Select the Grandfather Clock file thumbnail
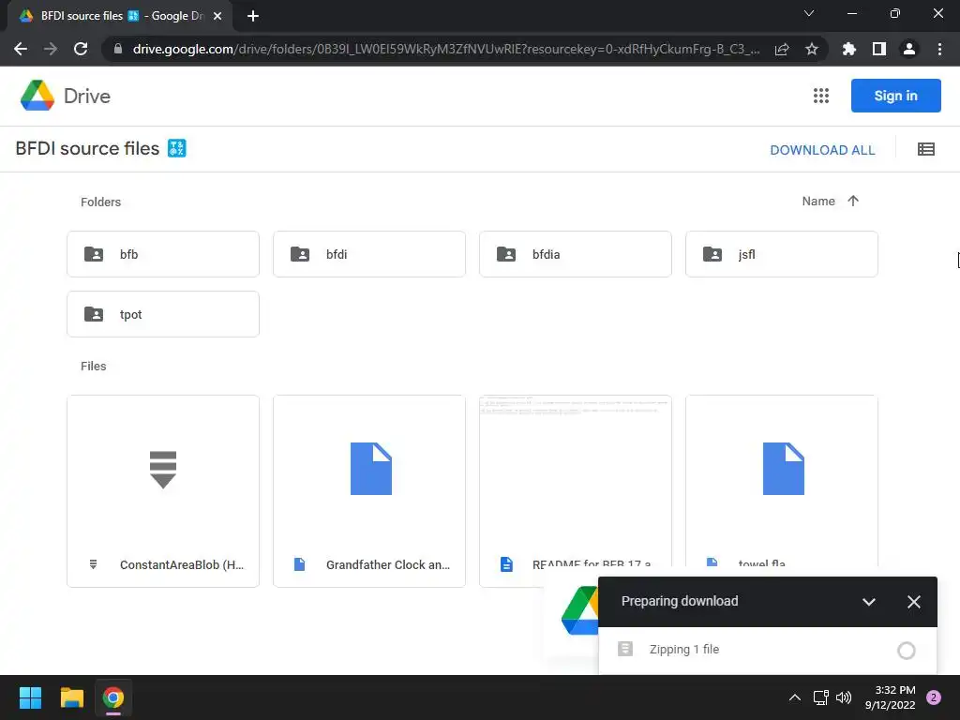Screen dimensions: 960x720 (x=369, y=470)
